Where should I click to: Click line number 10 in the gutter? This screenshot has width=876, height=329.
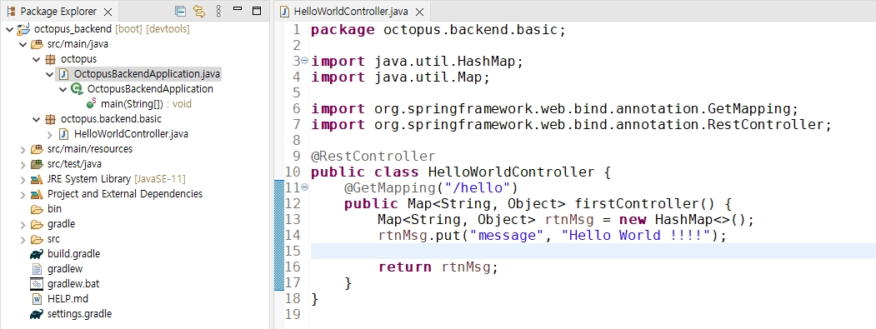[x=293, y=172]
